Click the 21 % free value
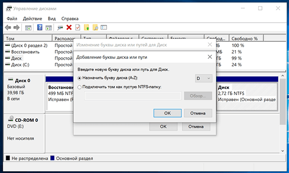This screenshot has height=173, width=289. pos(236,52)
